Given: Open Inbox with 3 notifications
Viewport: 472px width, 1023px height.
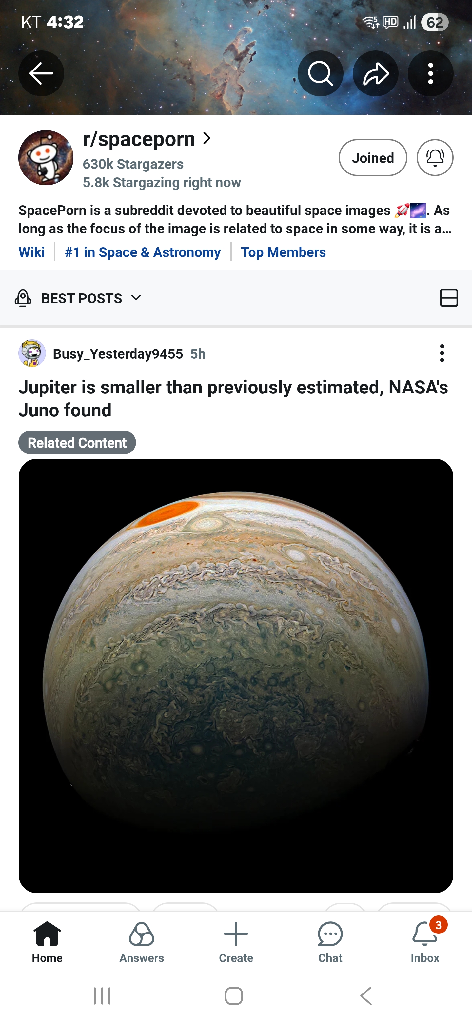Looking at the screenshot, I should point(424,941).
